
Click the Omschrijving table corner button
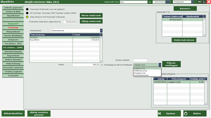coord(101,34)
